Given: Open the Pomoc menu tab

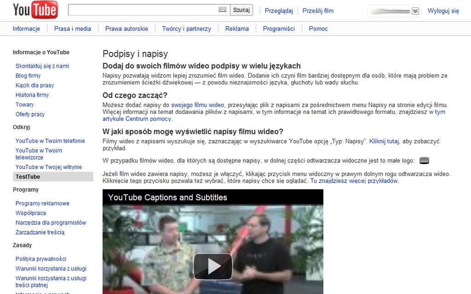Looking at the screenshot, I should click(x=318, y=29).
